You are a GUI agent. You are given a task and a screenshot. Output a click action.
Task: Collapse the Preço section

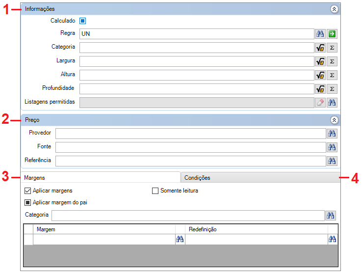[334, 120]
